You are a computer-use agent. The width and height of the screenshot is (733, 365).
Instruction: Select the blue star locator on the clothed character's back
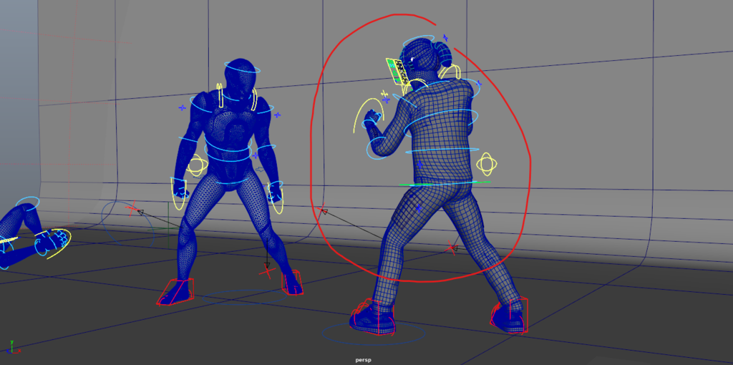click(x=419, y=165)
